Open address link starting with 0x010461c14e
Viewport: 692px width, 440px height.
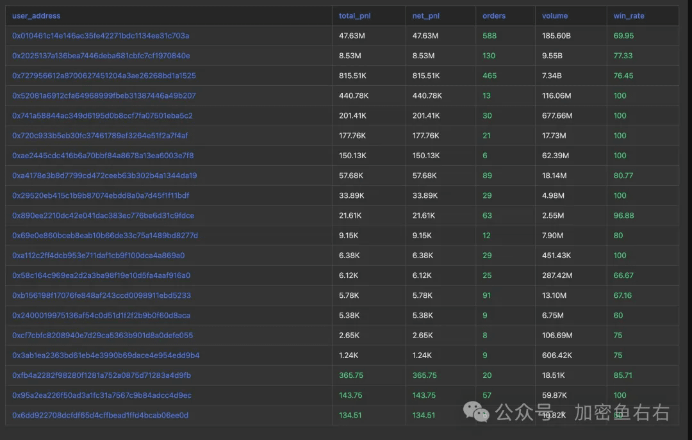pyautogui.click(x=101, y=36)
